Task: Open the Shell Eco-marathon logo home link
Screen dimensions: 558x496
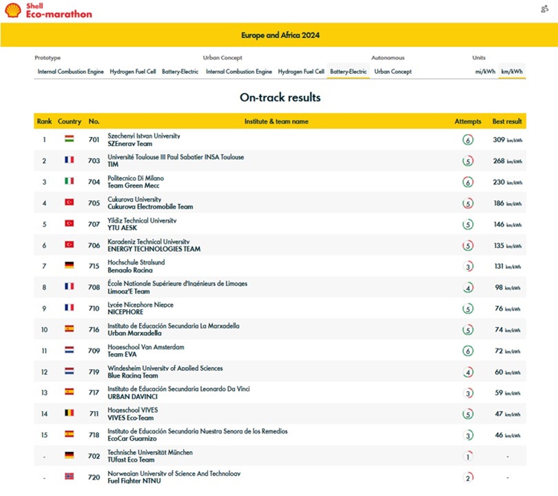Action: pos(48,11)
